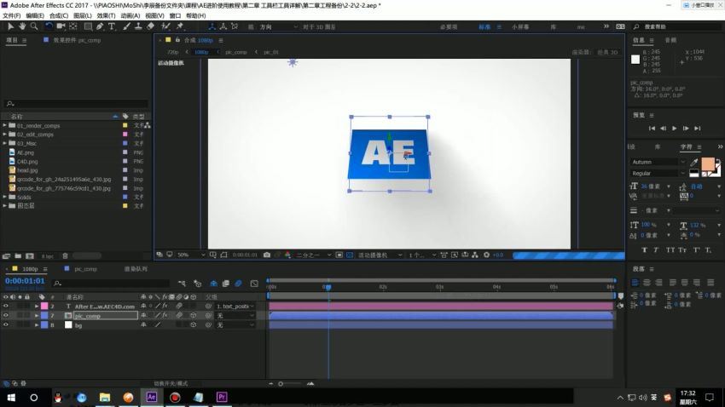Choose the view axis mode icon

234,26
